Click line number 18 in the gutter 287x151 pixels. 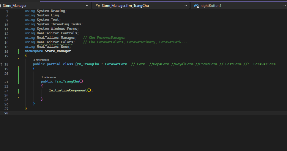click(7, 64)
